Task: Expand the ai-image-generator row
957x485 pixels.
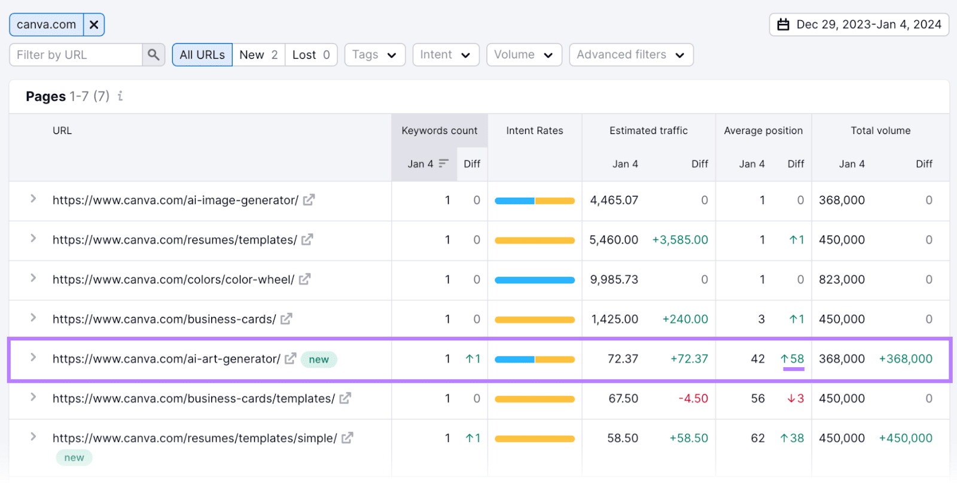Action: pos(33,199)
